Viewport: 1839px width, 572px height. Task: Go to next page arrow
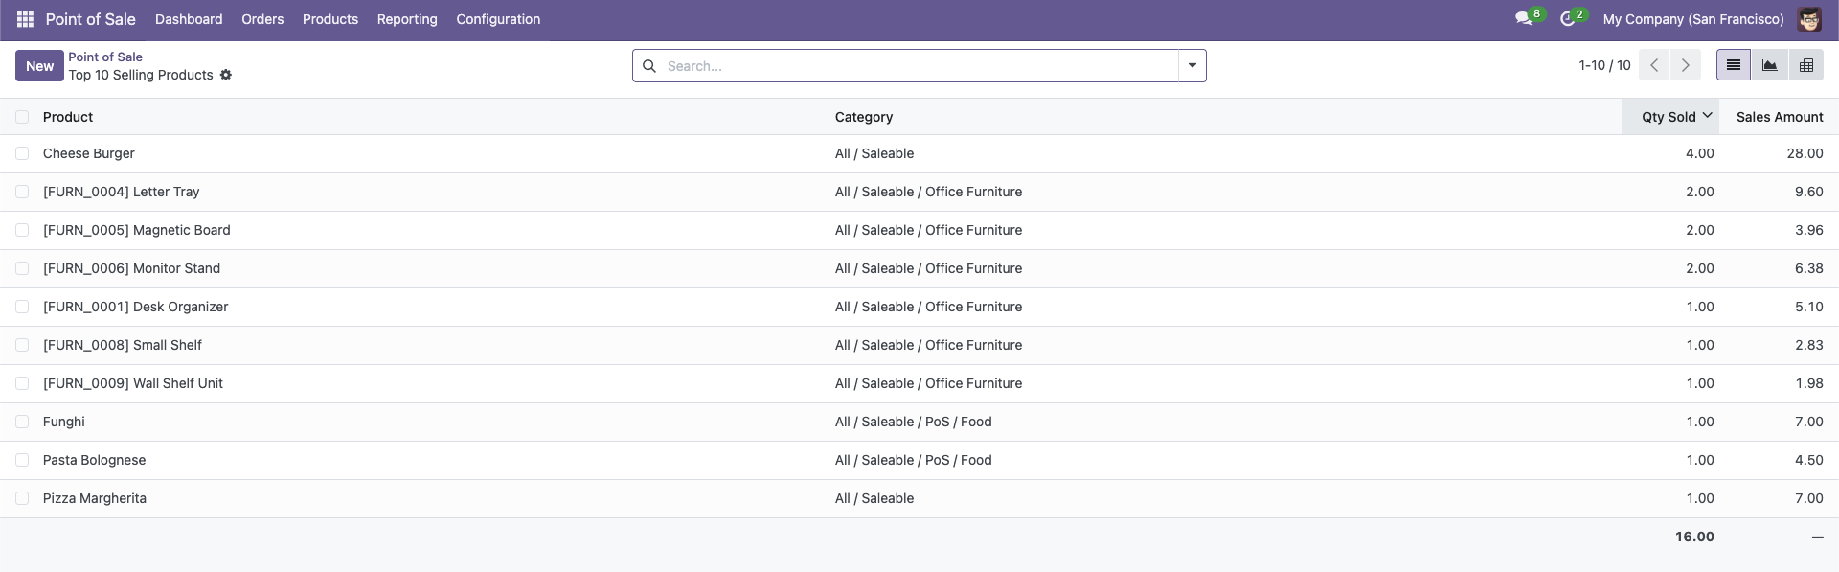(x=1685, y=65)
